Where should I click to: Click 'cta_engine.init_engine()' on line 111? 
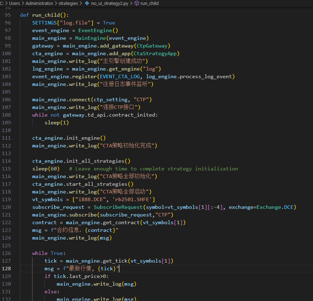pyautogui.click(x=69, y=138)
